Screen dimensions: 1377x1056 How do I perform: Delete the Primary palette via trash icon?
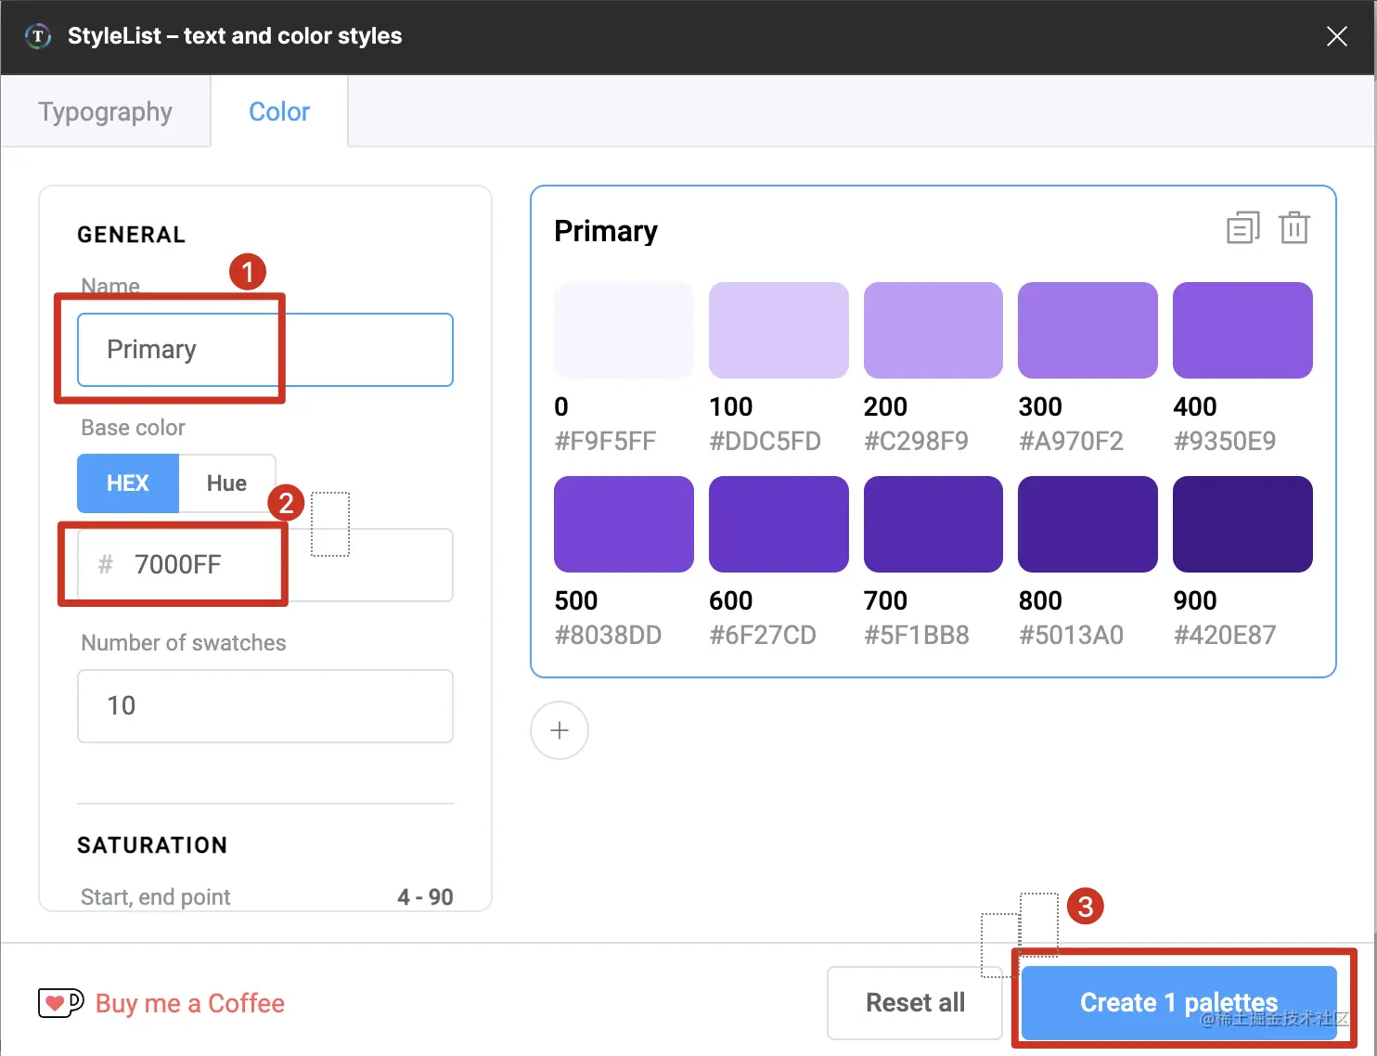pos(1294,227)
